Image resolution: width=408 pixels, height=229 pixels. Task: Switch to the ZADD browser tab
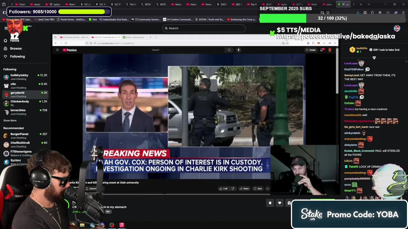click(222, 4)
